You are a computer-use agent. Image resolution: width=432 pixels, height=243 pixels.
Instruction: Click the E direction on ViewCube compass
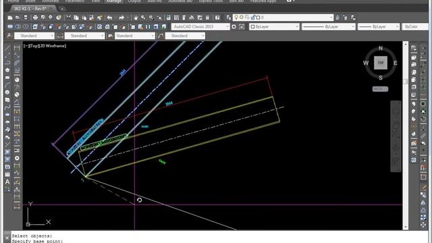coord(396,63)
